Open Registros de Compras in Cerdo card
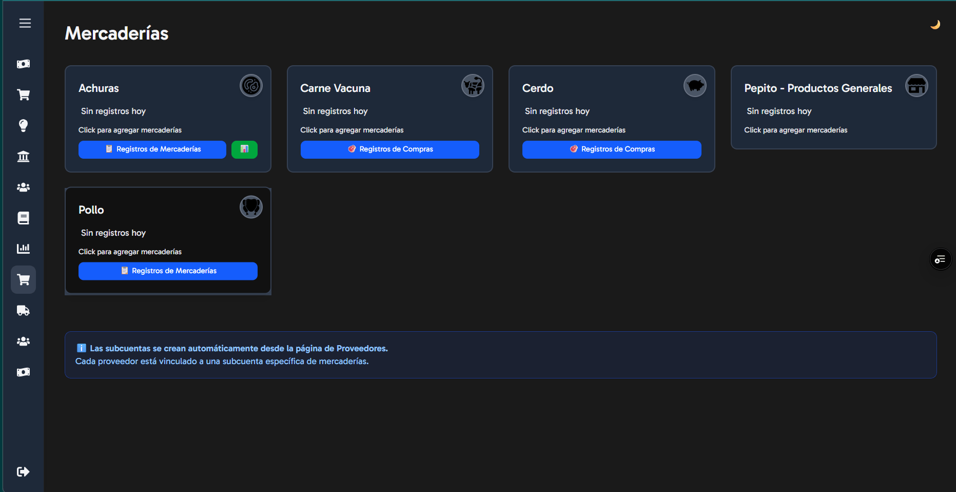956x492 pixels. click(x=612, y=149)
